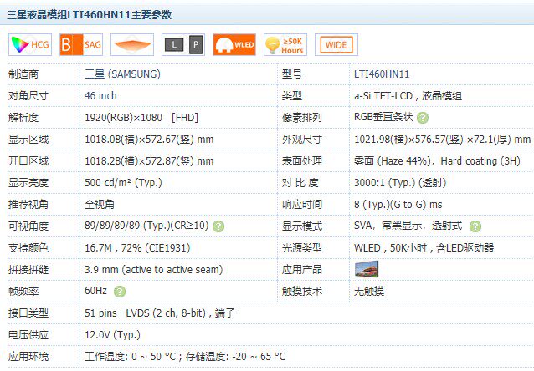Click the 解析度 row label

pyautogui.click(x=23, y=117)
